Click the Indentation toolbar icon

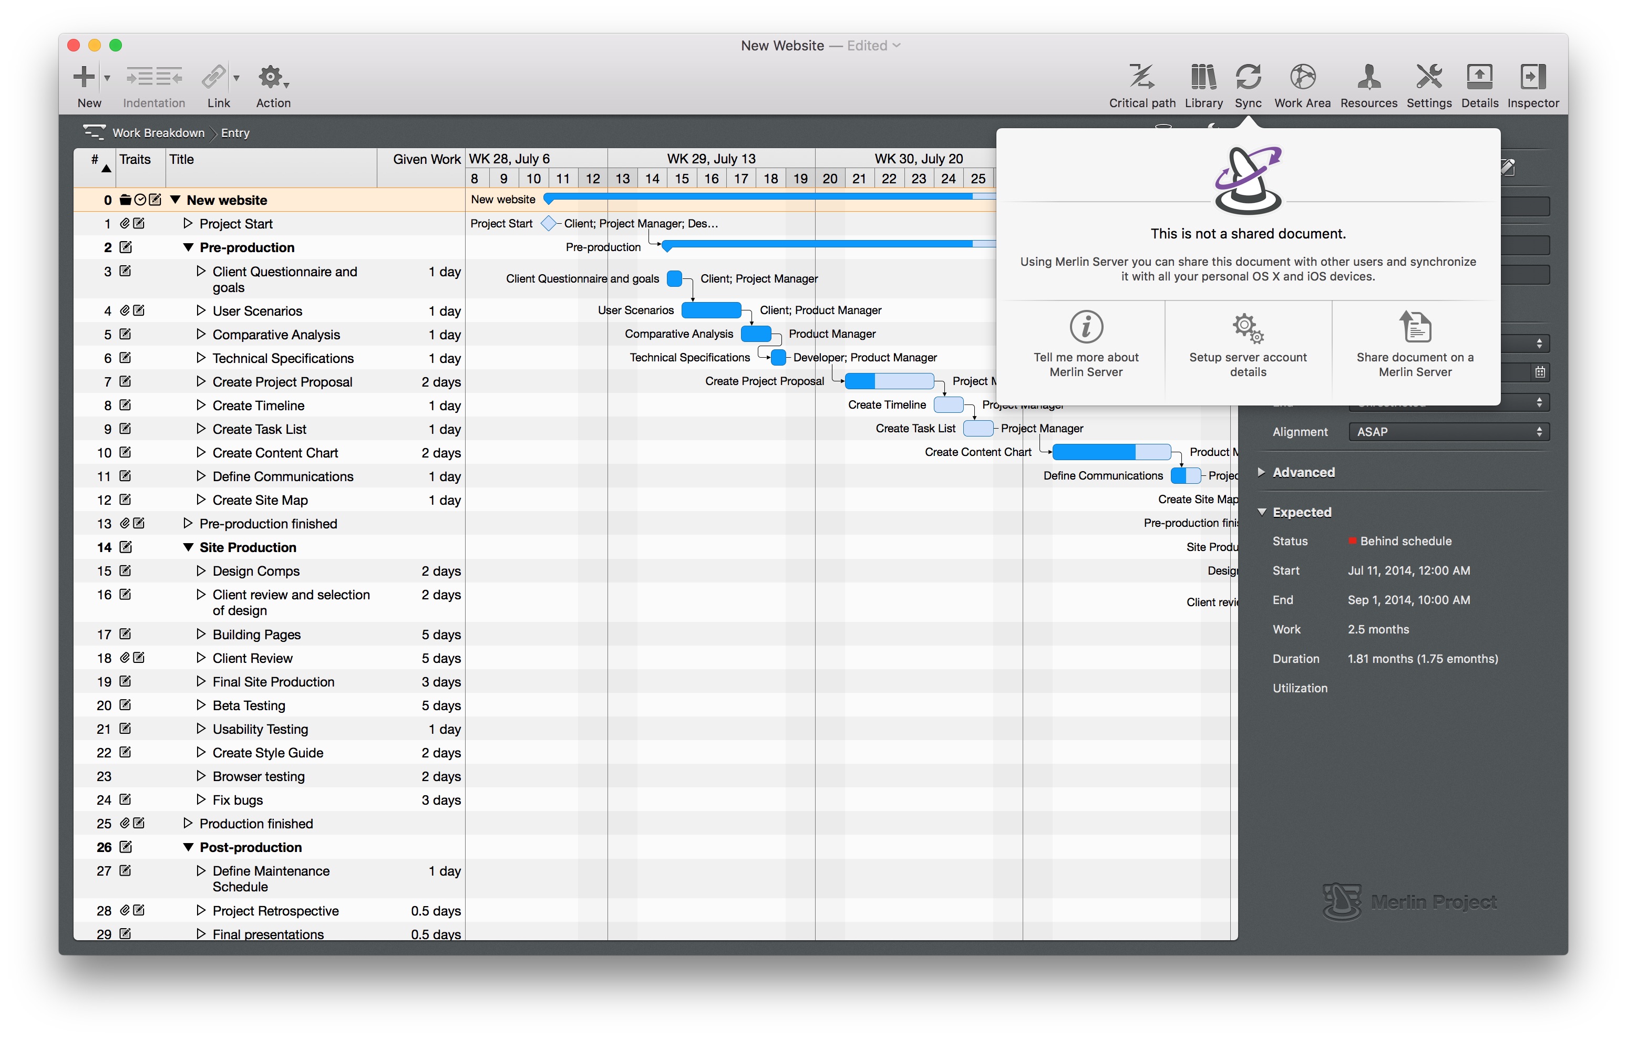[x=153, y=76]
